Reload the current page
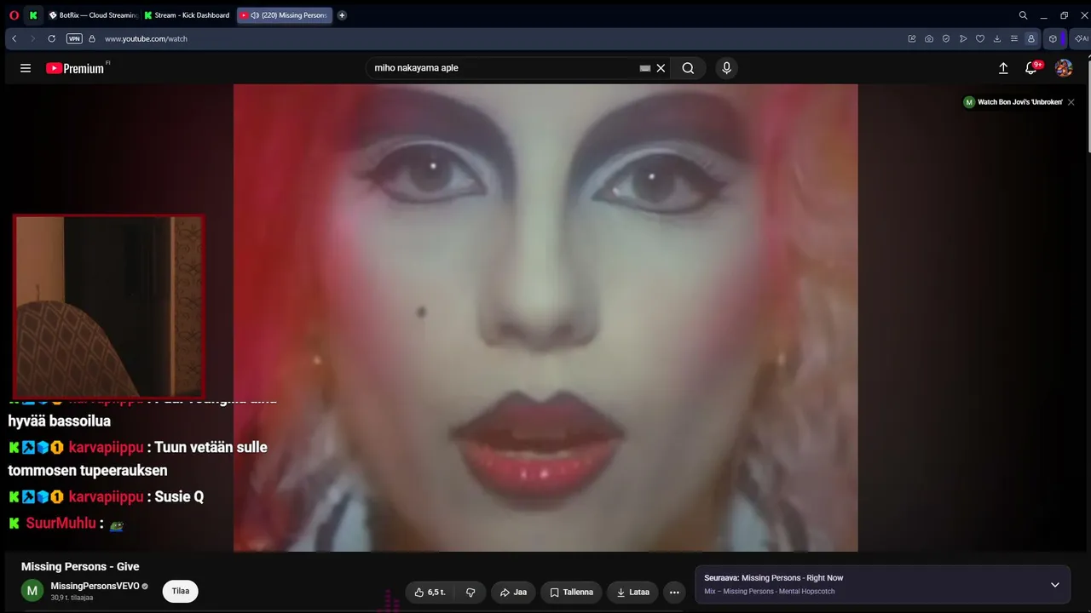The width and height of the screenshot is (1091, 613). pos(51,38)
